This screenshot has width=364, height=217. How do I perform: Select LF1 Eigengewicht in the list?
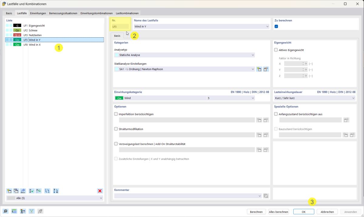pyautogui.click(x=55, y=26)
